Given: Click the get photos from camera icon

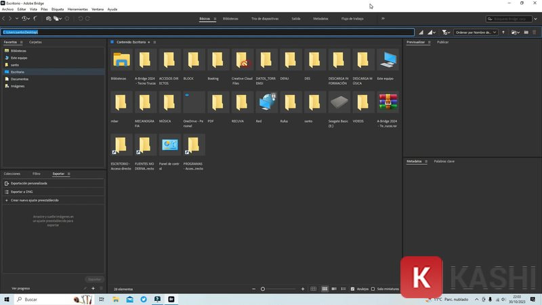Looking at the screenshot, I should pos(49,19).
